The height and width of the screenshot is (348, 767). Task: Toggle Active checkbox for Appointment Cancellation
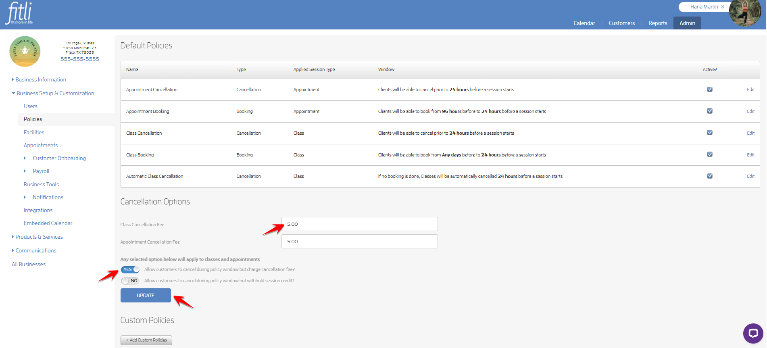point(709,89)
